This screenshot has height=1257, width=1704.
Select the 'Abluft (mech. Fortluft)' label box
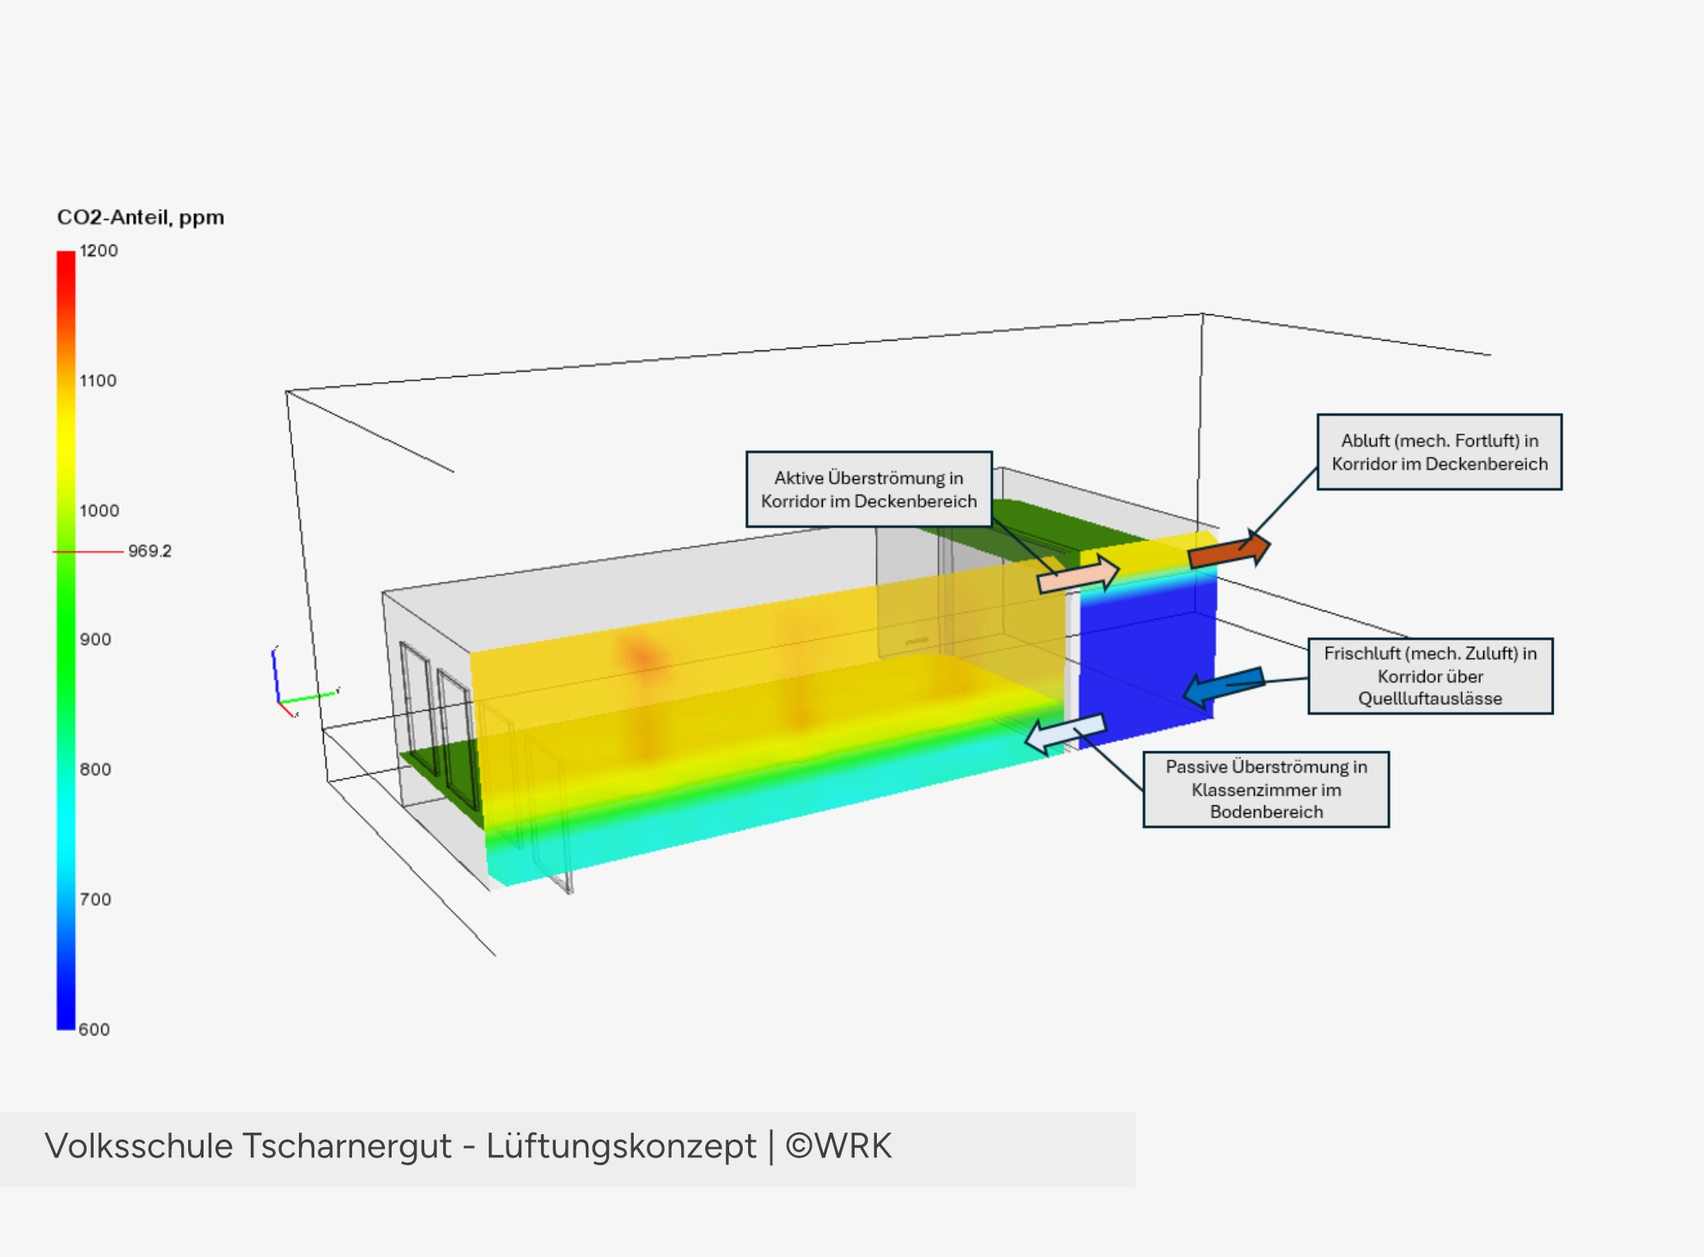[1439, 452]
